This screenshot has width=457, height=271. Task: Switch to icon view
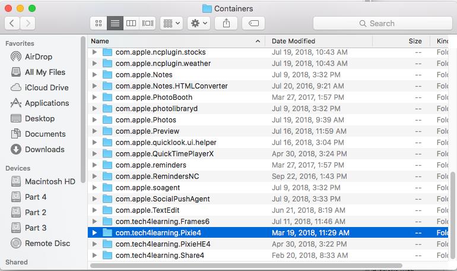(x=99, y=23)
